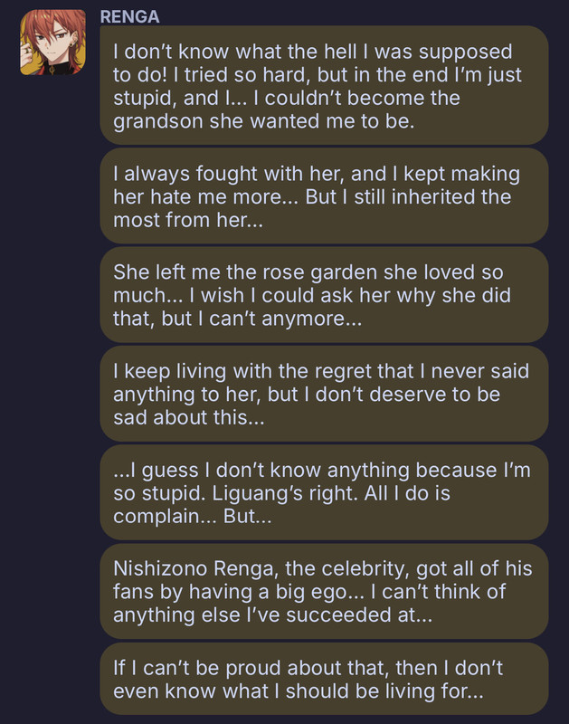Tap the last message "If I can't be proud"
This screenshot has width=569, height=724.
[324, 679]
